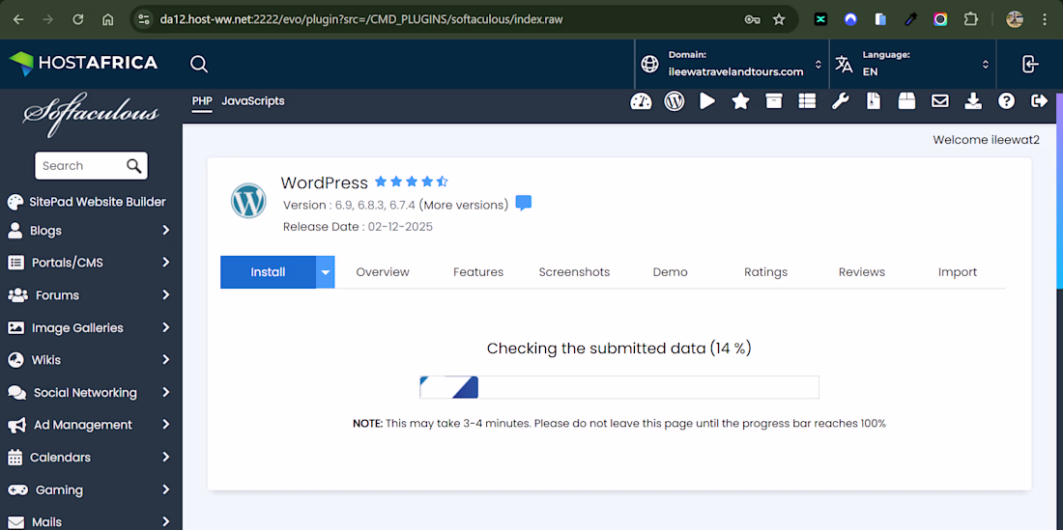Viewport: 1063px width, 530px height.
Task: Switch to the PHP scripts tab
Action: pos(202,101)
